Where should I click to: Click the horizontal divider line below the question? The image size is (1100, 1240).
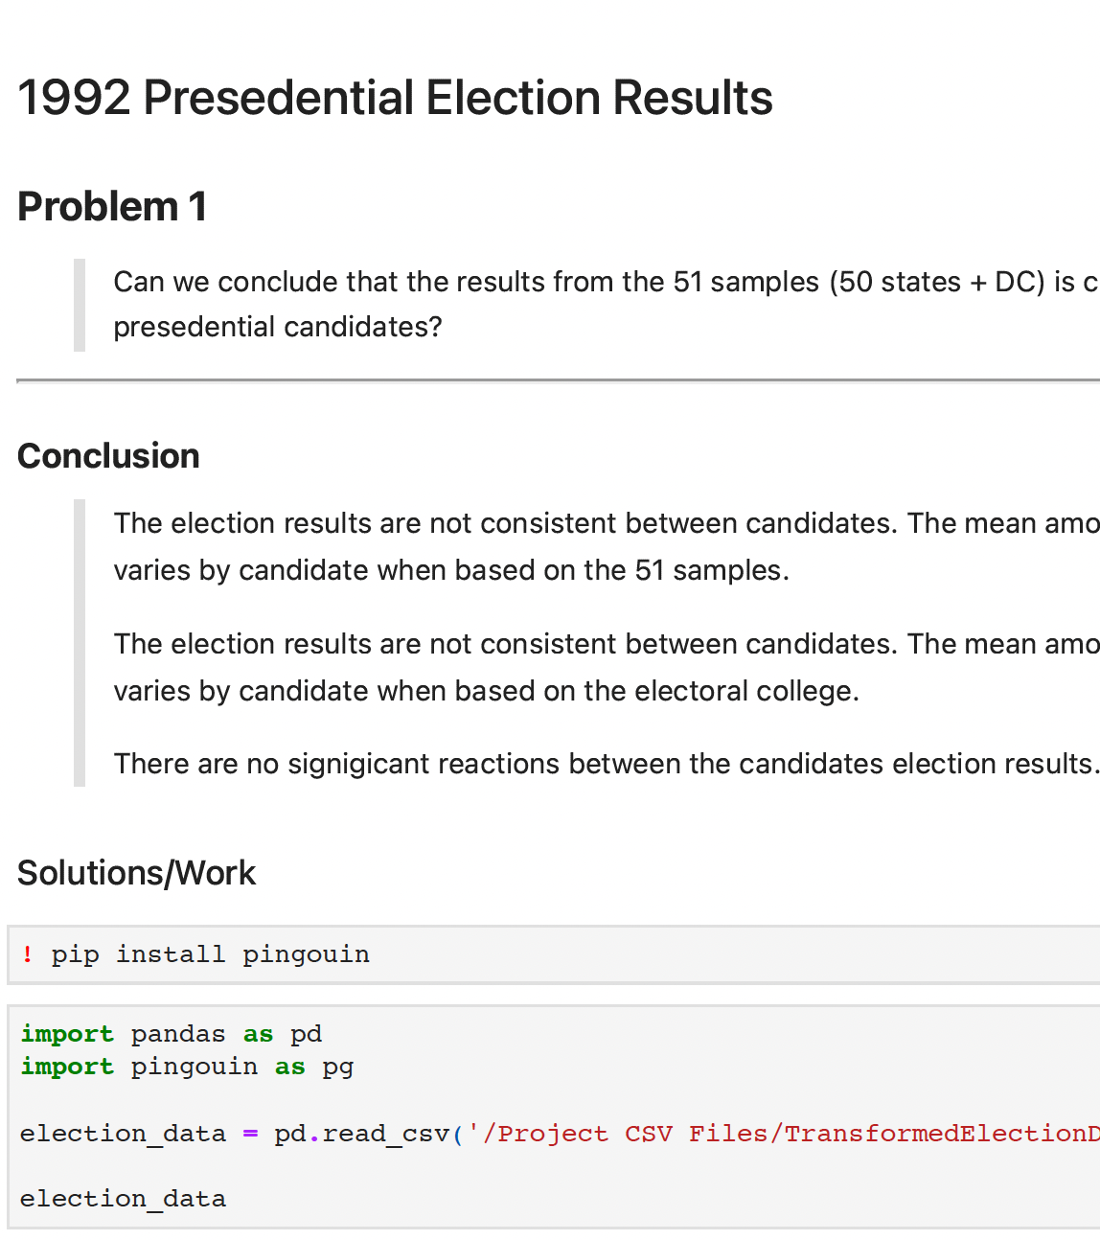coord(558,380)
